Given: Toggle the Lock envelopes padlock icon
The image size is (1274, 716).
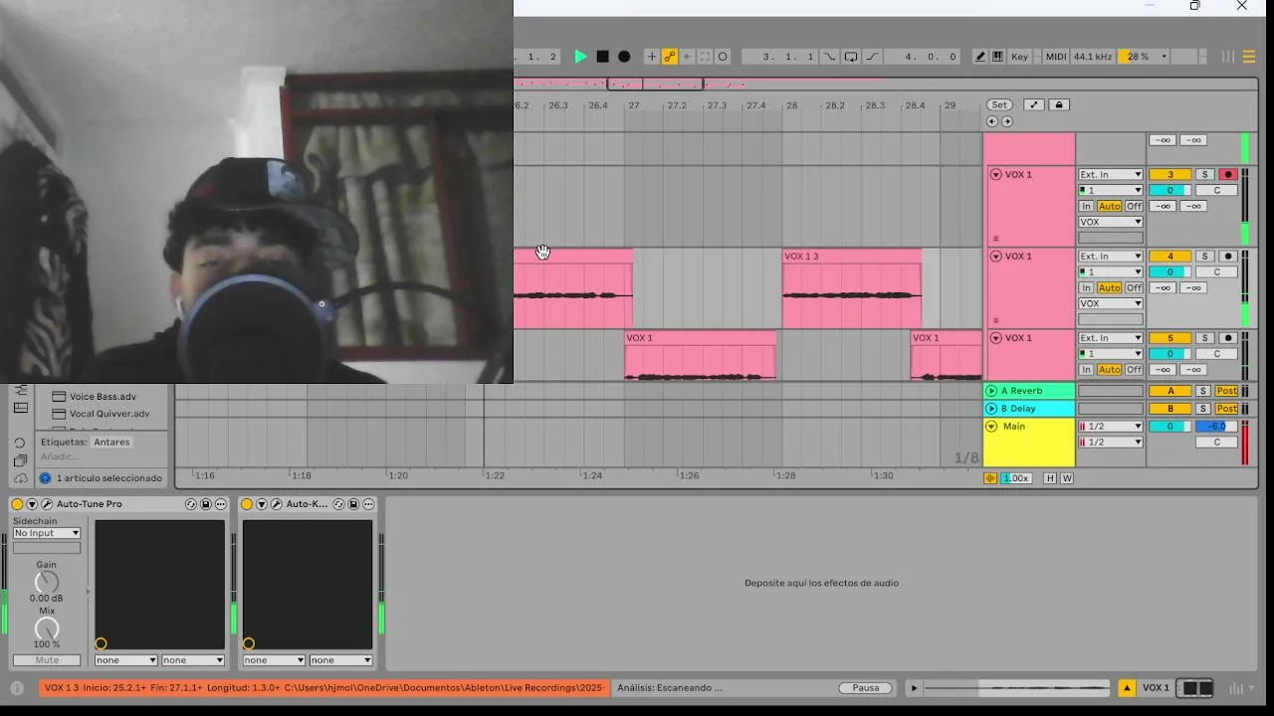Looking at the screenshot, I should pos(1059,104).
